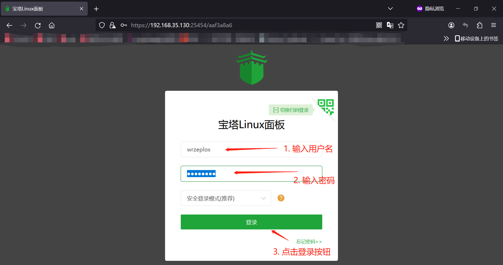
Task: Bookmark this page with the star
Action: coord(401,25)
